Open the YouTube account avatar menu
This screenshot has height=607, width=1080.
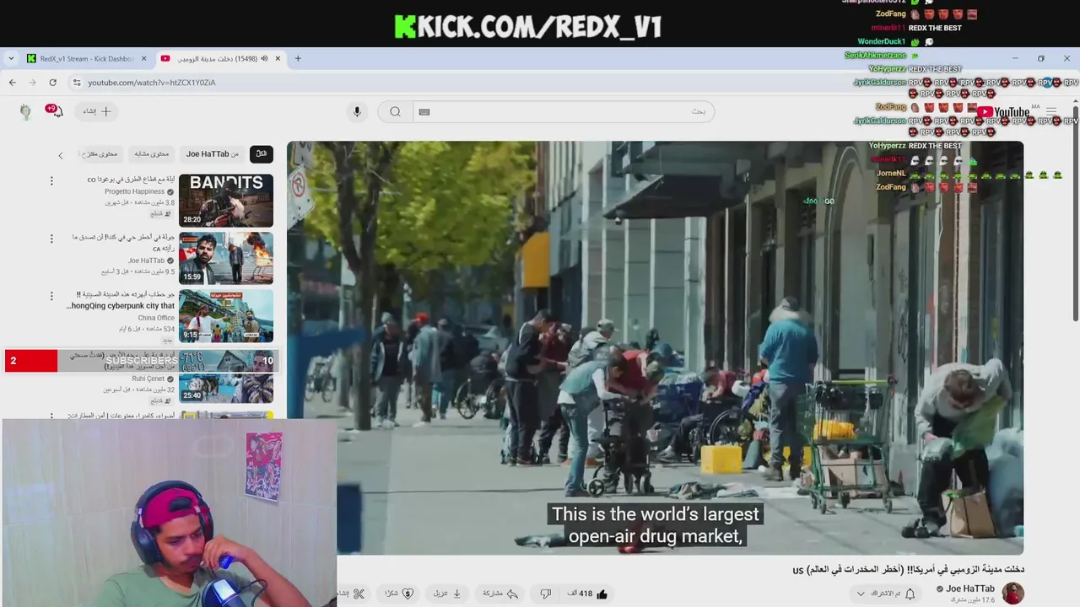pos(25,111)
